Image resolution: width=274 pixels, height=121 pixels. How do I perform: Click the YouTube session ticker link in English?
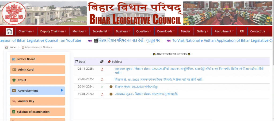coord(41,41)
